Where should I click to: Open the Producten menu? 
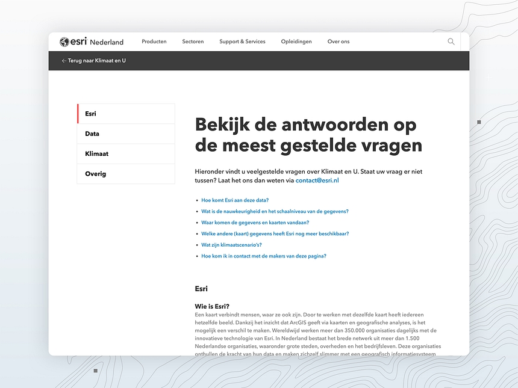tap(154, 42)
